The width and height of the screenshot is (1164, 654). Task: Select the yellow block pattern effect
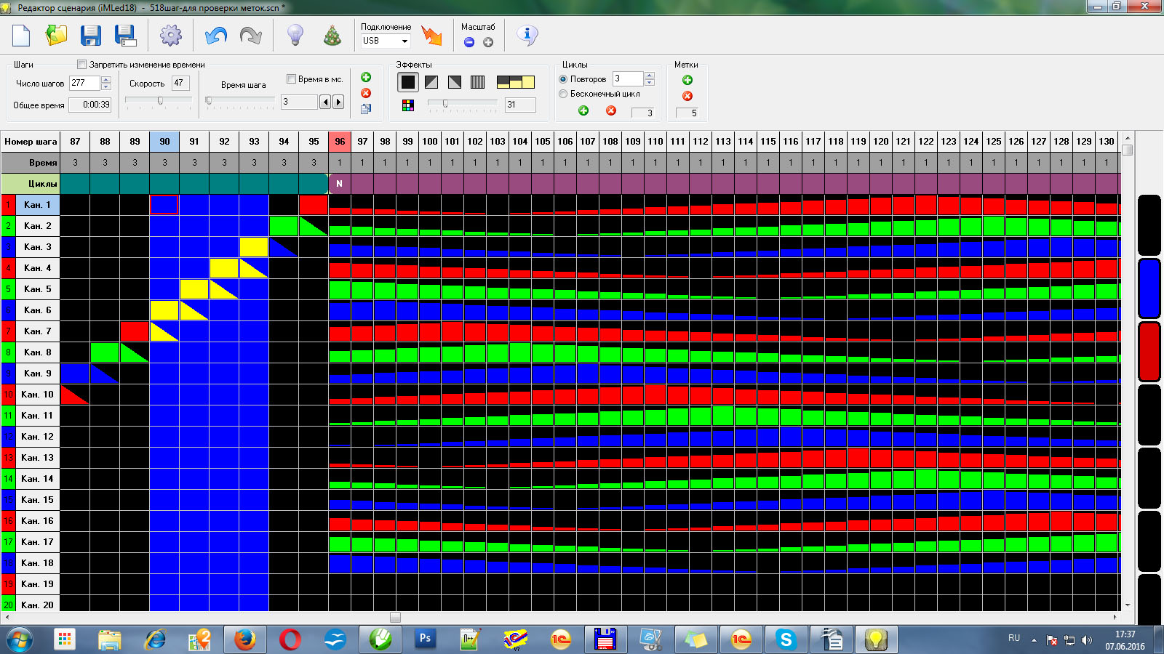516,82
